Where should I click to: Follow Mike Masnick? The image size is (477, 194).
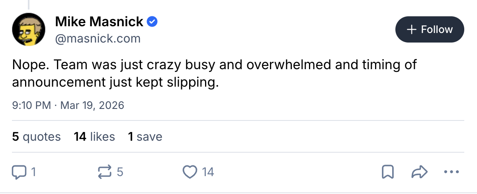(430, 29)
